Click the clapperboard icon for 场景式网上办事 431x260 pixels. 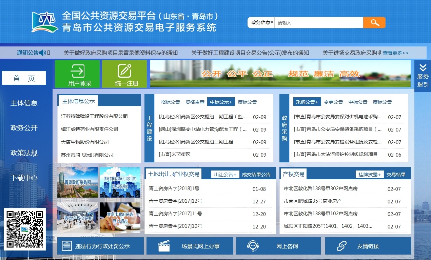coord(164,246)
